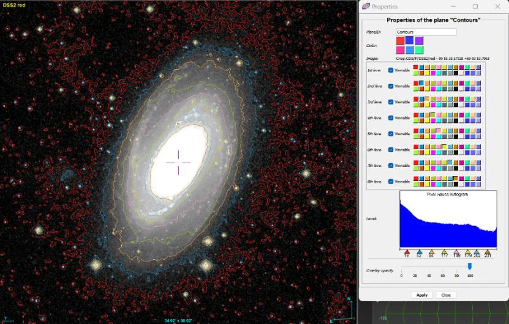
Task: Pick the light blue plane Color swatch
Action: click(410, 50)
